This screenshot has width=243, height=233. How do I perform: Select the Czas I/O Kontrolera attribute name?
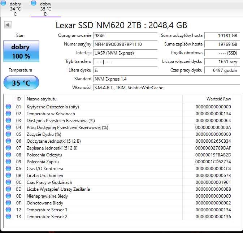(45, 168)
